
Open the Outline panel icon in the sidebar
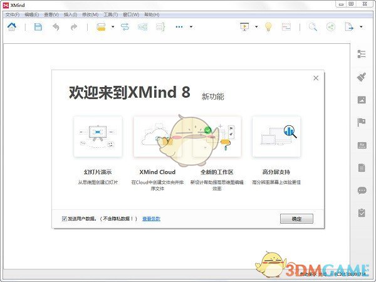coord(362,54)
